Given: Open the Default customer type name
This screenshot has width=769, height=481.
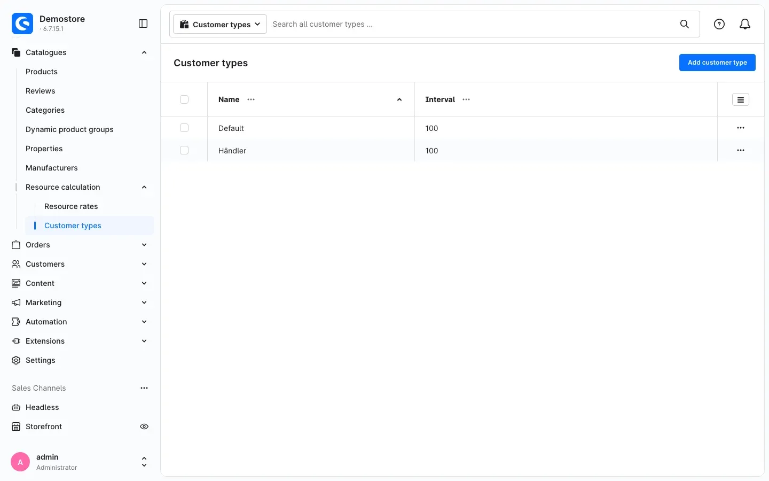Looking at the screenshot, I should (x=231, y=128).
